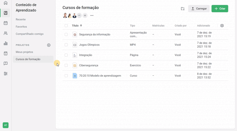Click the Carregar upload button
237x131 pixels.
(199, 9)
